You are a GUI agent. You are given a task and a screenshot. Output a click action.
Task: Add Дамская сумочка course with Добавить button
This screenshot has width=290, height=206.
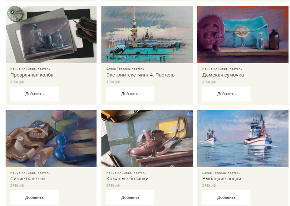click(x=226, y=94)
